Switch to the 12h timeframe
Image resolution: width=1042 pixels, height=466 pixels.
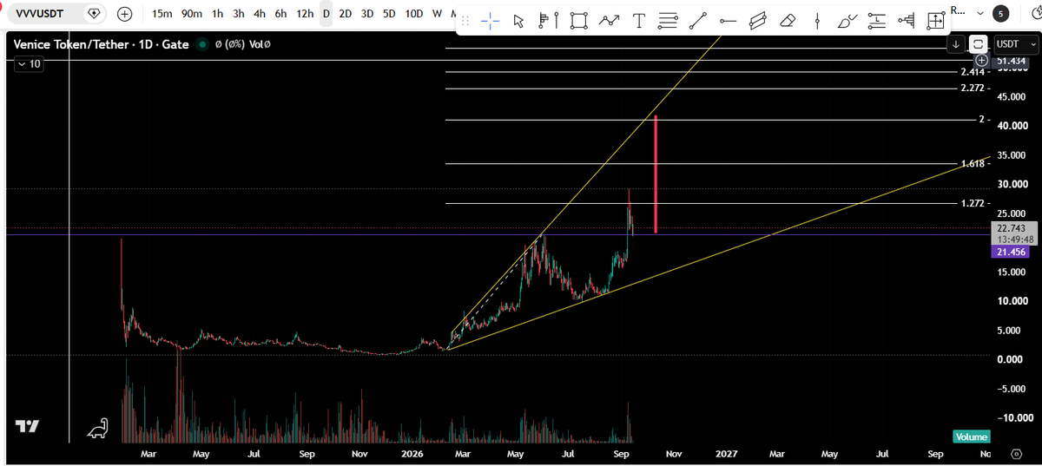click(305, 14)
